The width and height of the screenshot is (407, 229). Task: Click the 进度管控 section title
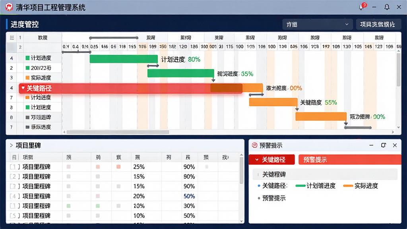click(x=25, y=24)
